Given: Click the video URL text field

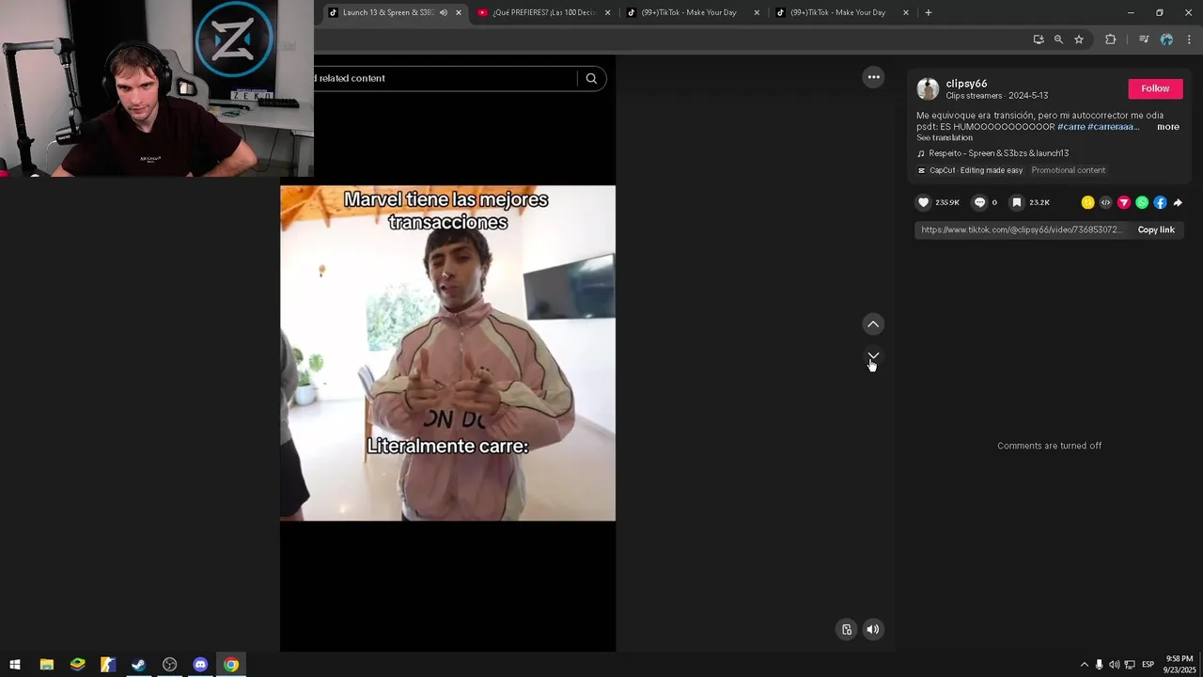Looking at the screenshot, I should click(1021, 229).
